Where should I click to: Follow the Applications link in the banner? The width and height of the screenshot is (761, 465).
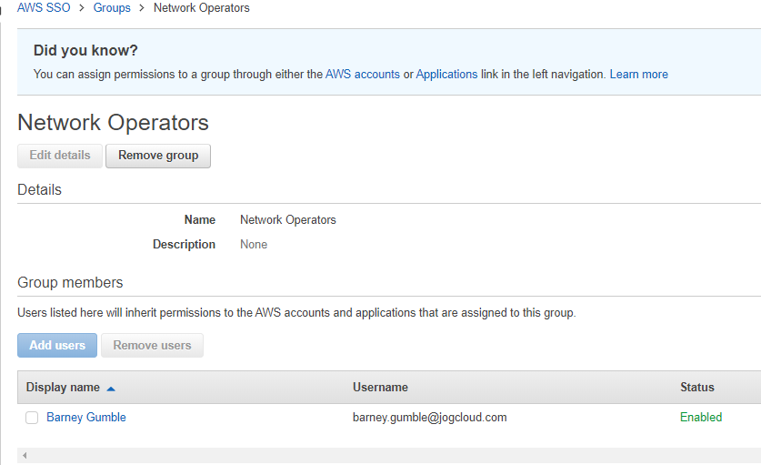(x=446, y=75)
